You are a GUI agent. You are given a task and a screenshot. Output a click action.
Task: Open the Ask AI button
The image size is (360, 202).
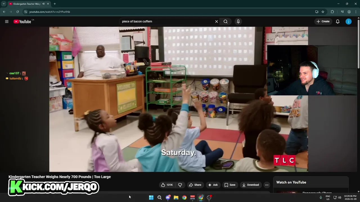[213, 185]
